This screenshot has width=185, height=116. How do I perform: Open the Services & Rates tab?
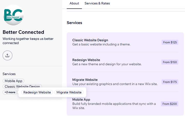coord(97,4)
